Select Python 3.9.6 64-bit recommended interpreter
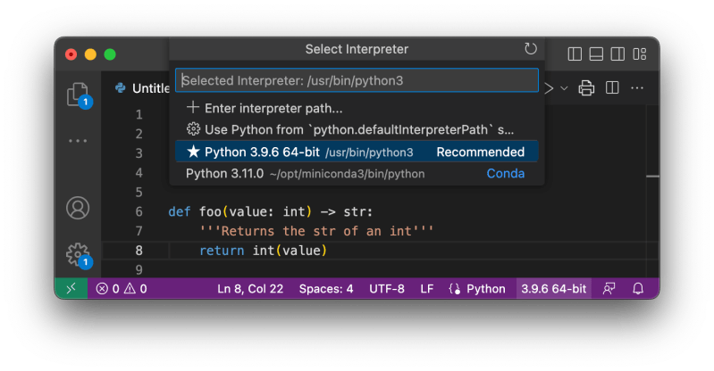The image size is (714, 371). [357, 152]
